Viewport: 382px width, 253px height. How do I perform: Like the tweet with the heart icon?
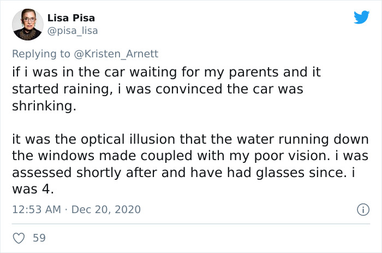(x=19, y=238)
